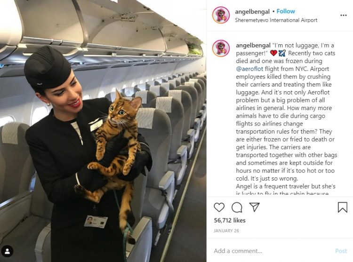This screenshot has width=353, height=262.
Task: Visit the @aeroflot mention link
Action: point(249,69)
